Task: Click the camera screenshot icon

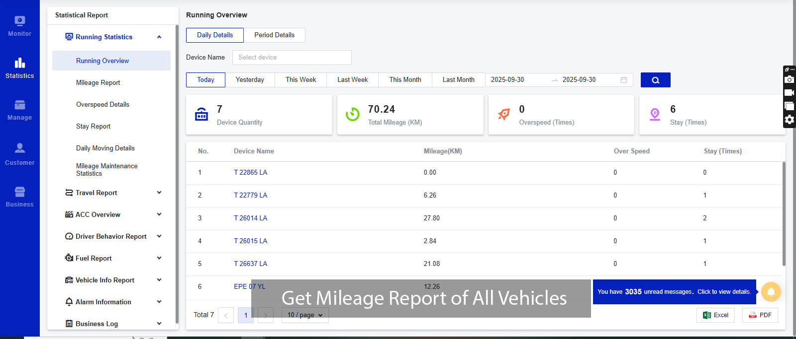Action: 789,79
